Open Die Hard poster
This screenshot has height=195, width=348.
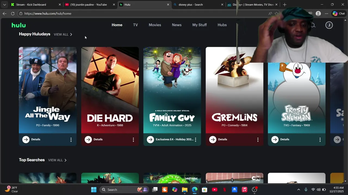pyautogui.click(x=110, y=91)
